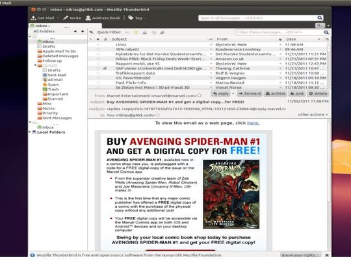
Task: Toggle the Quick Filter contacts filter
Action: pyautogui.click(x=145, y=32)
